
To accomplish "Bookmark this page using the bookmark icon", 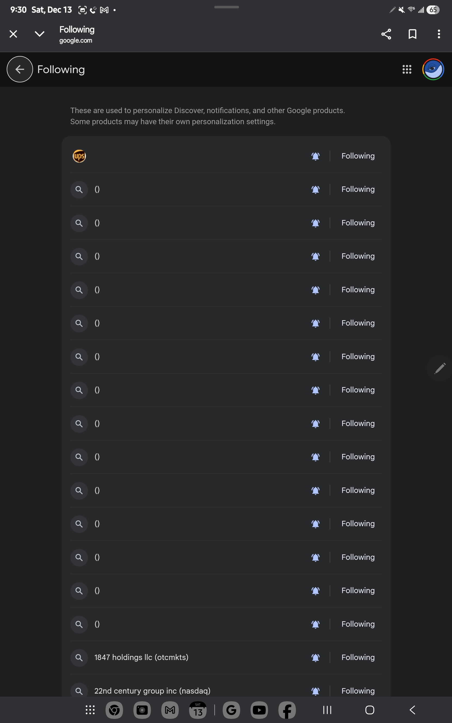I will (x=412, y=34).
